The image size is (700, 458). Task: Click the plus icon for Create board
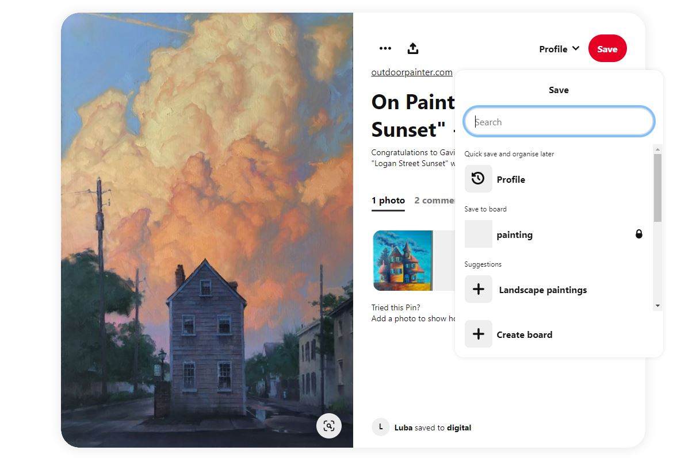point(478,334)
